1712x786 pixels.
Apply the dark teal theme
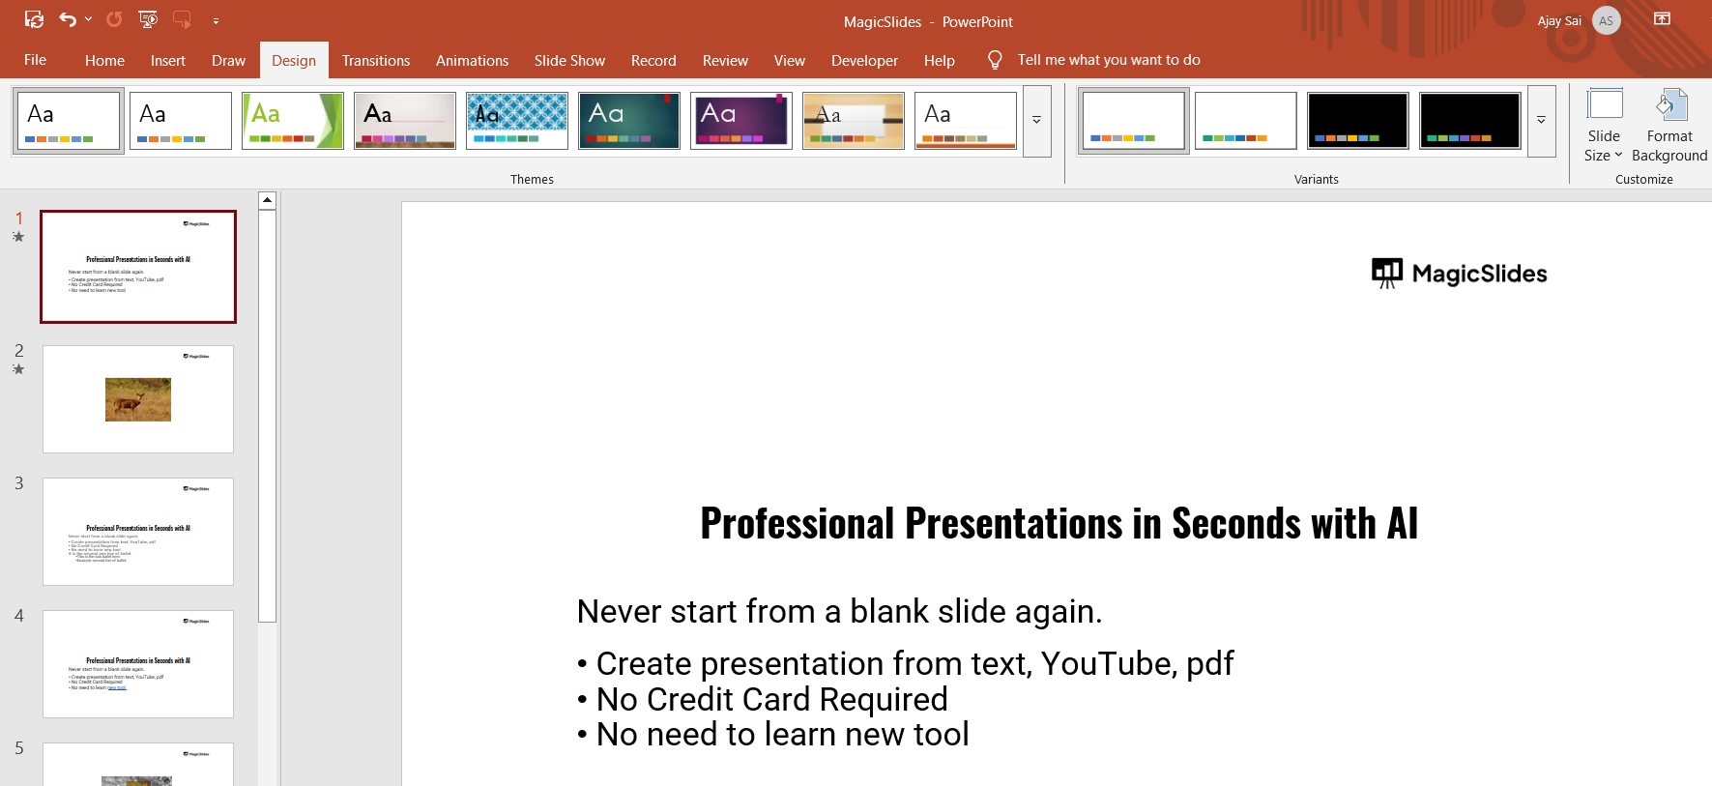point(629,121)
